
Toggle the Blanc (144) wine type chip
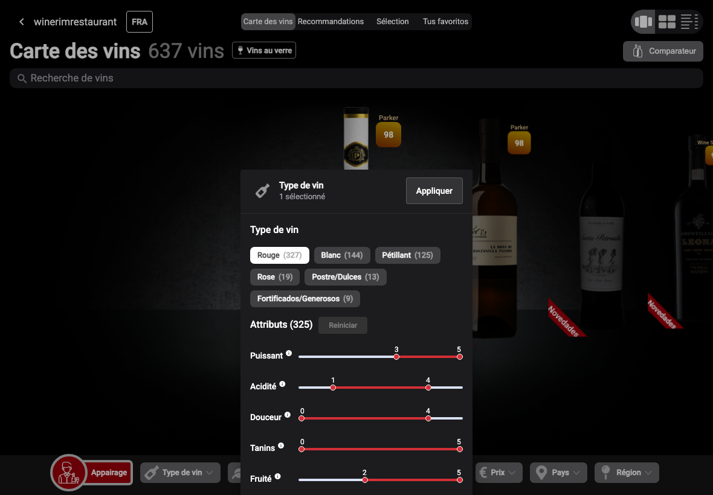tap(342, 255)
